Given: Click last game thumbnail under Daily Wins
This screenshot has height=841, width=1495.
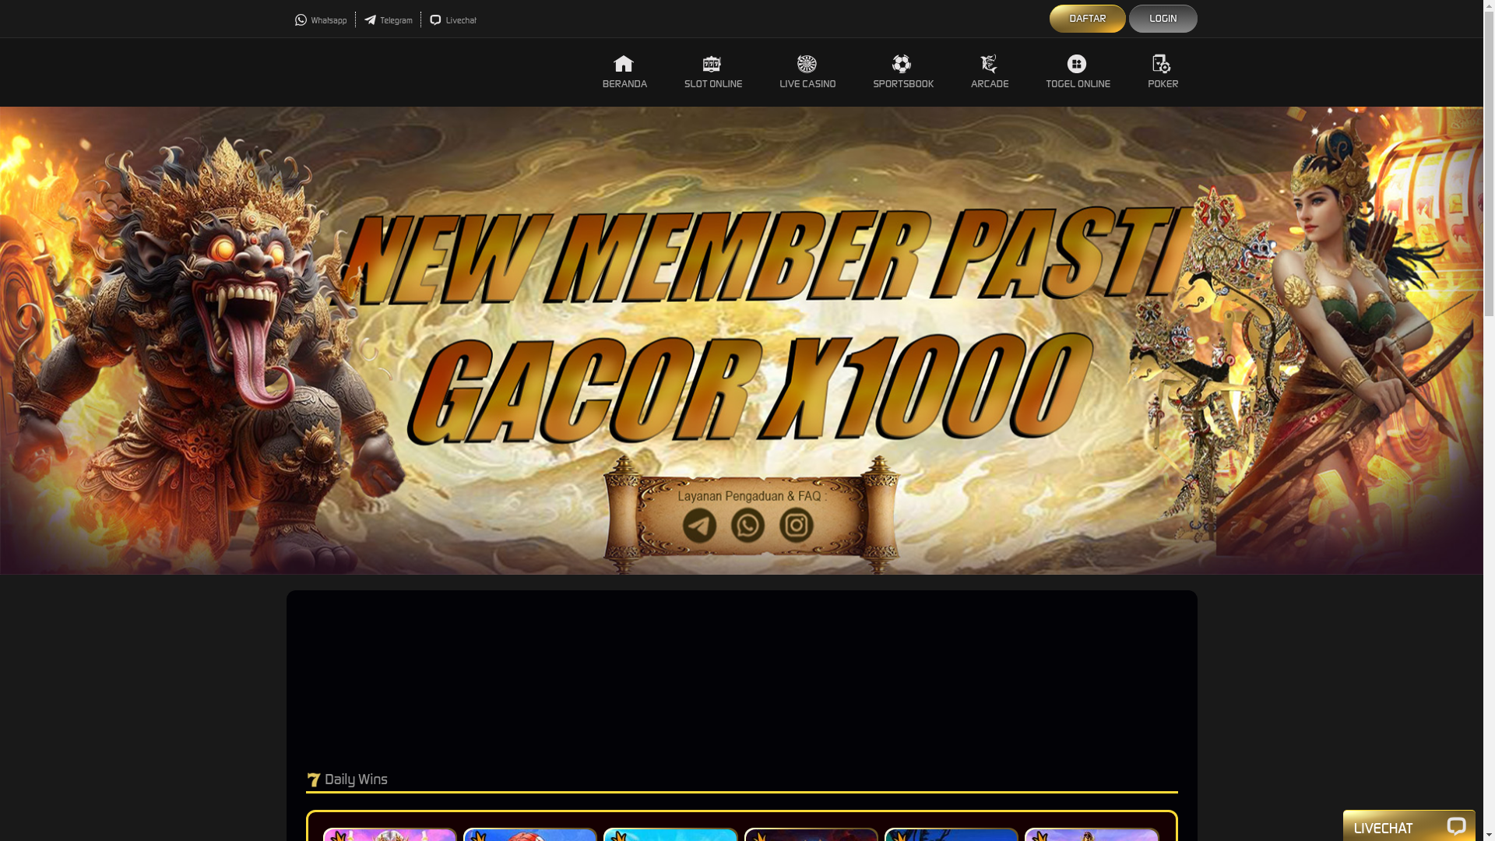Looking at the screenshot, I should [1092, 835].
